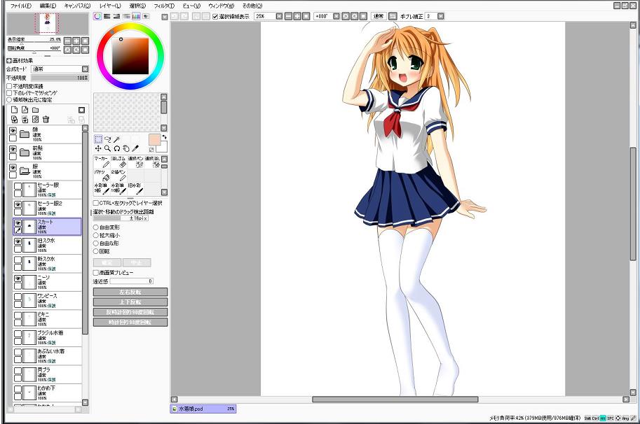Image resolution: width=640 pixels, height=424 pixels.
Task: Show the color wheel panel icon
Action: [x=97, y=15]
